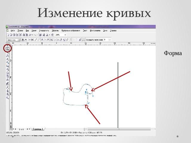Click the node reduction slider arrows

[110, 40]
